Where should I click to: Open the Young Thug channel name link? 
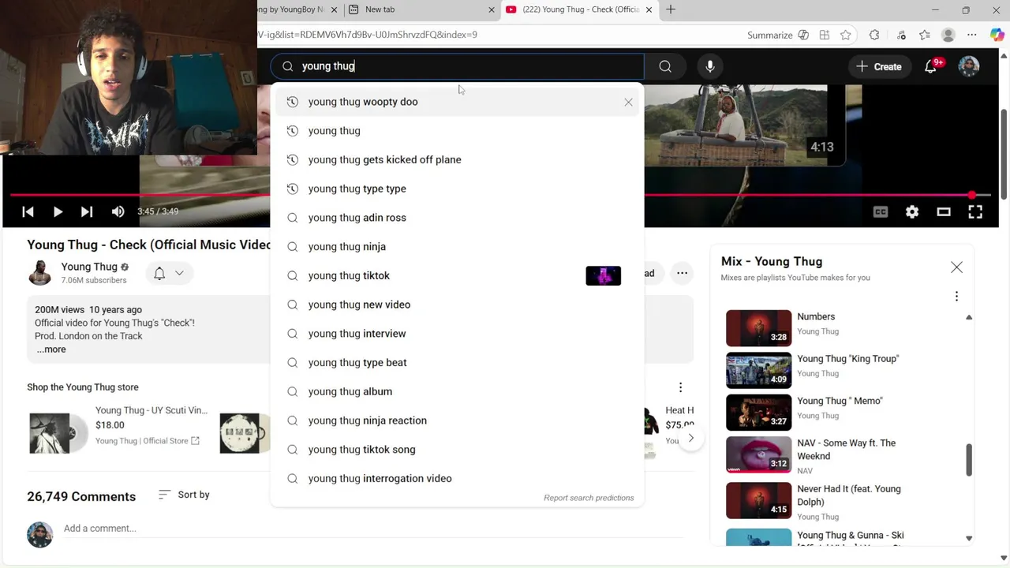pos(89,267)
